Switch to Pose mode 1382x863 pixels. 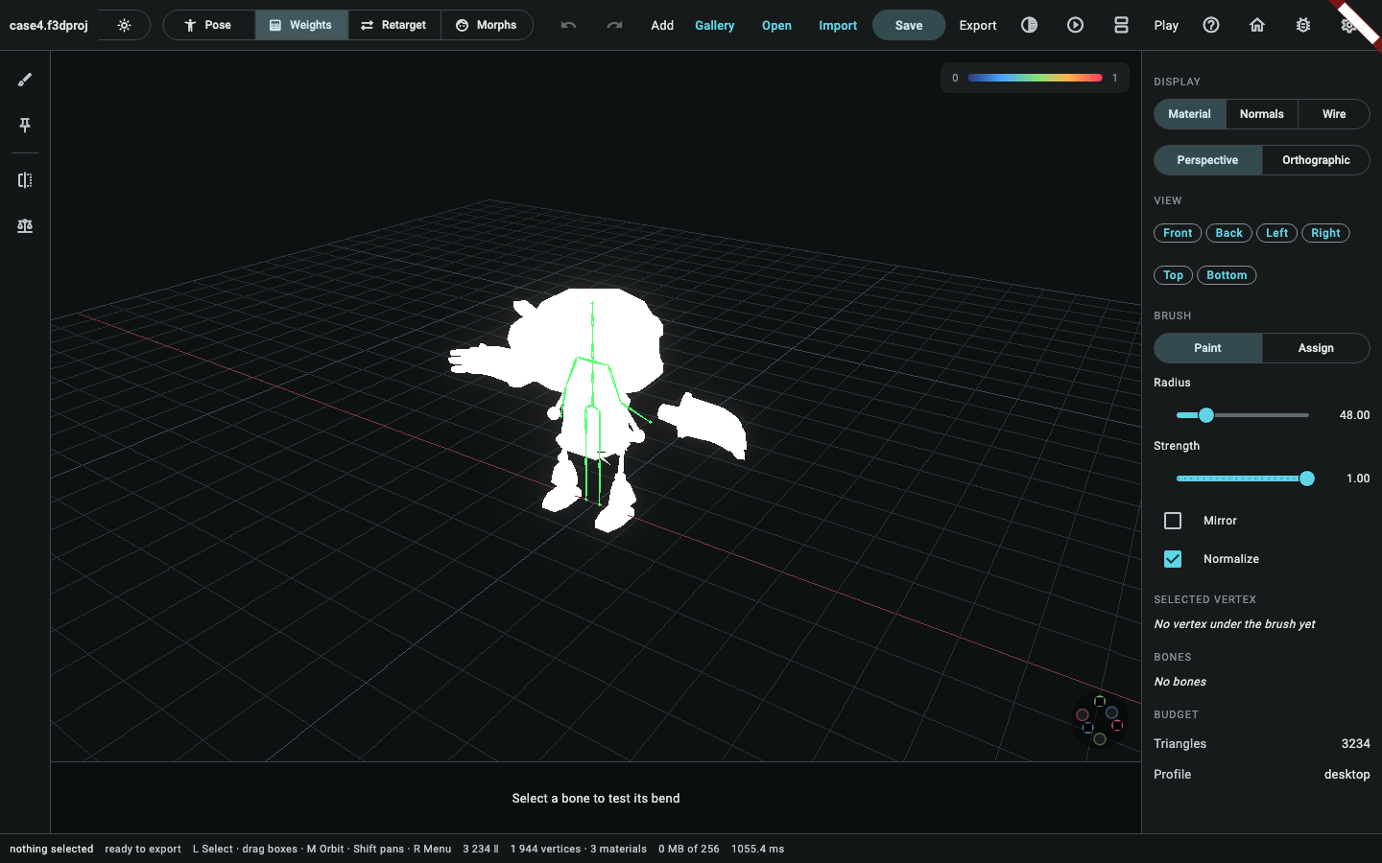[209, 25]
